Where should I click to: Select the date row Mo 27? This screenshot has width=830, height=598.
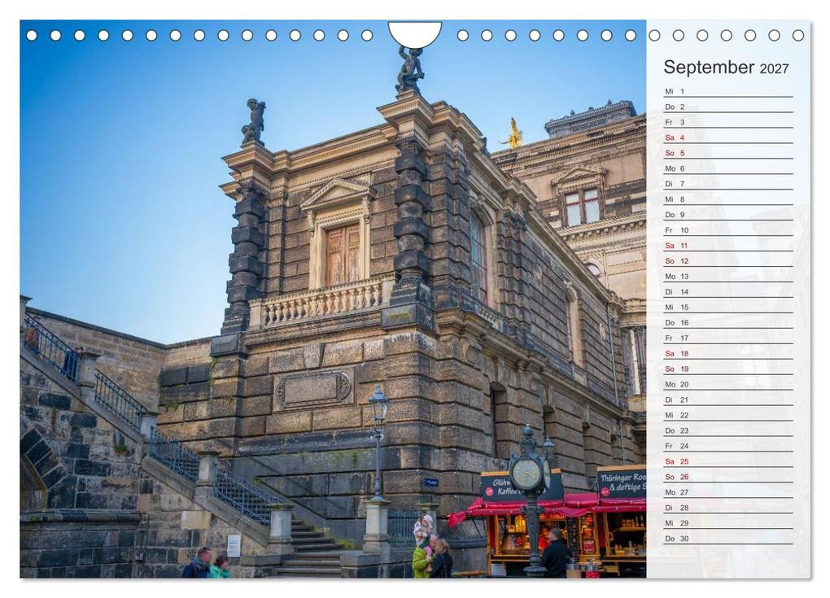point(727,492)
